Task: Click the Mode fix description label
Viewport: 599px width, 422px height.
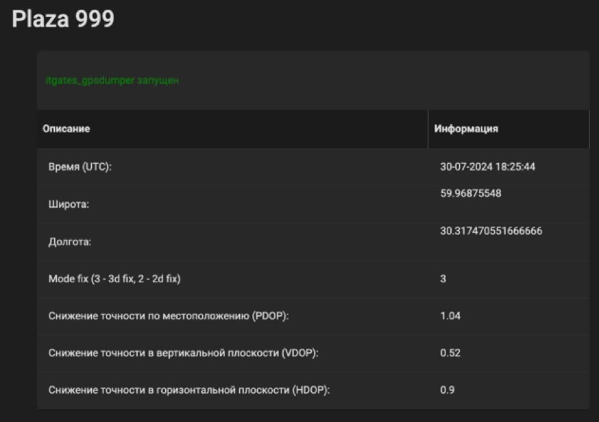Action: tap(114, 279)
